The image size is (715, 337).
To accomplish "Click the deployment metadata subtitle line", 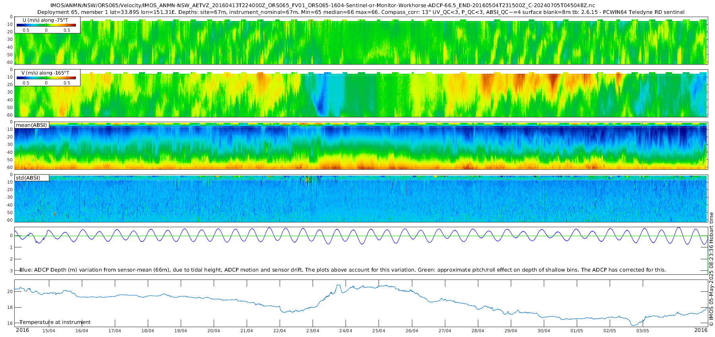I will click(361, 12).
